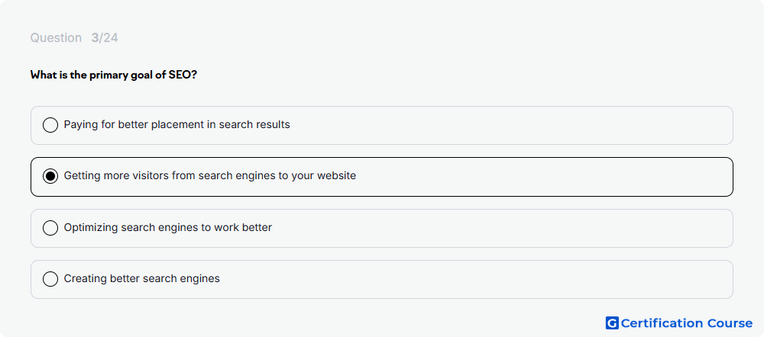Click the blue G logo icon
The height and width of the screenshot is (337, 764).
pos(612,323)
